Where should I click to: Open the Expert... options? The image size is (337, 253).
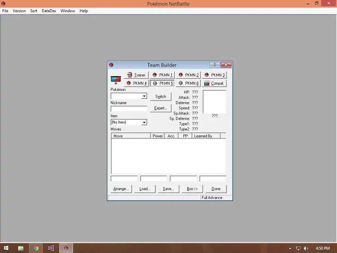click(161, 108)
